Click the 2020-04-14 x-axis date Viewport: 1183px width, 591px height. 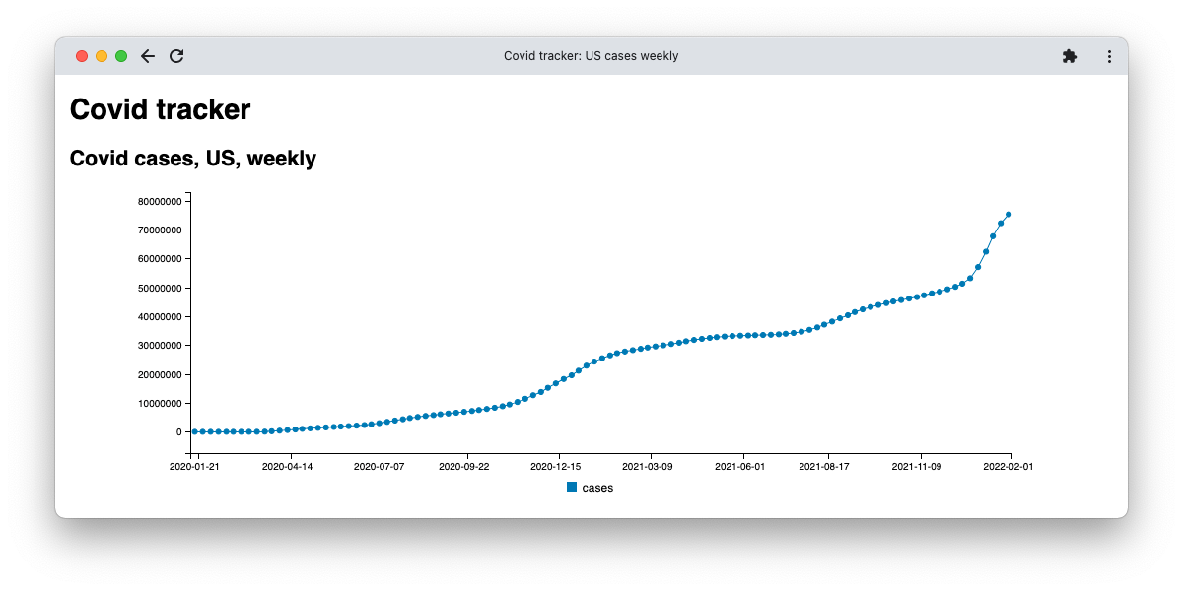[x=288, y=467]
